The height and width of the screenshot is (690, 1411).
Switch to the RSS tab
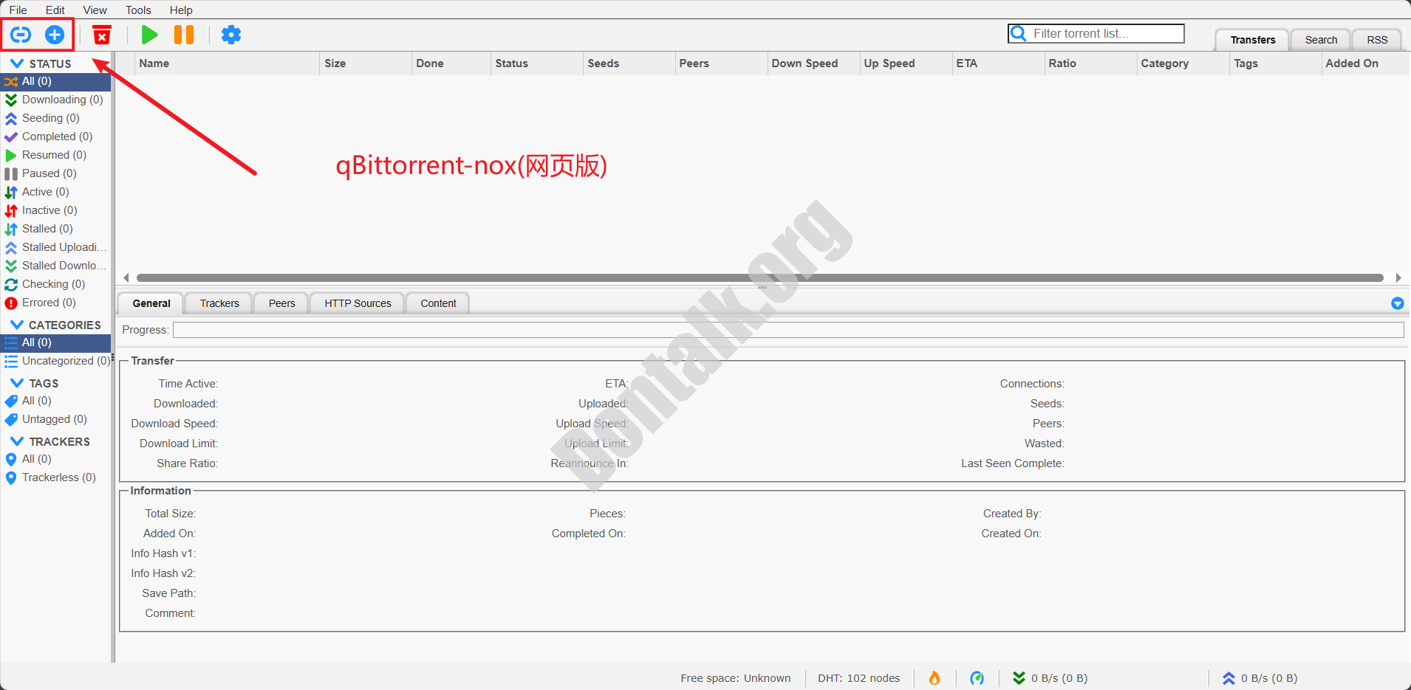point(1376,40)
